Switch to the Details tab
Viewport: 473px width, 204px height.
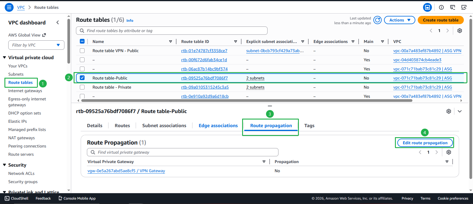coord(95,125)
